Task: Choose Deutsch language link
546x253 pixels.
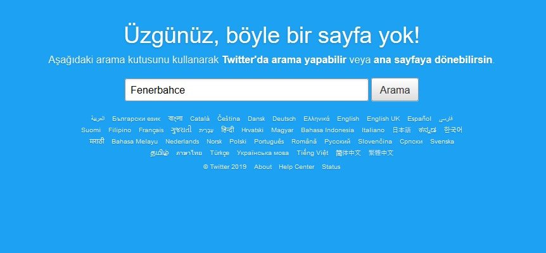Action: click(284, 119)
